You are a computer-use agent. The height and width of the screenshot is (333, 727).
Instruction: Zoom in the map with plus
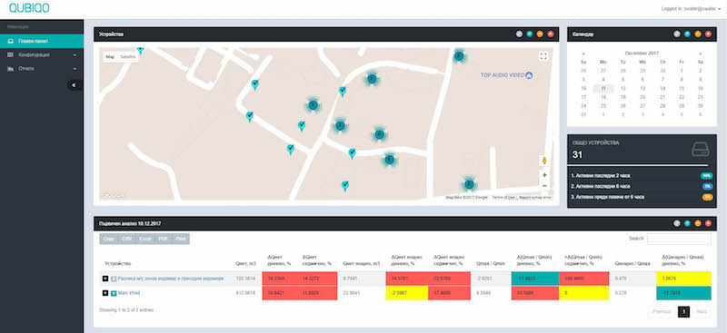[544, 175]
